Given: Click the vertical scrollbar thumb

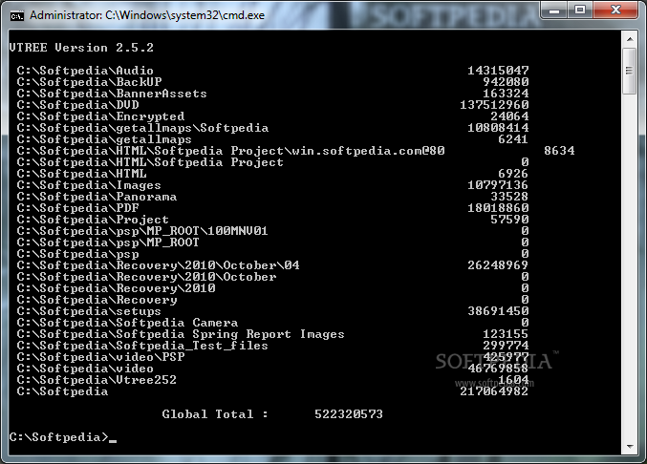Looking at the screenshot, I should point(630,71).
